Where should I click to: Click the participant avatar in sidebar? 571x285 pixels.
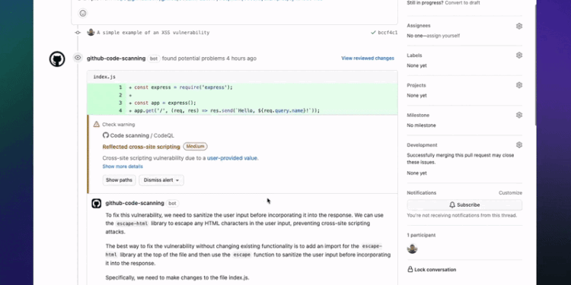pos(412,249)
